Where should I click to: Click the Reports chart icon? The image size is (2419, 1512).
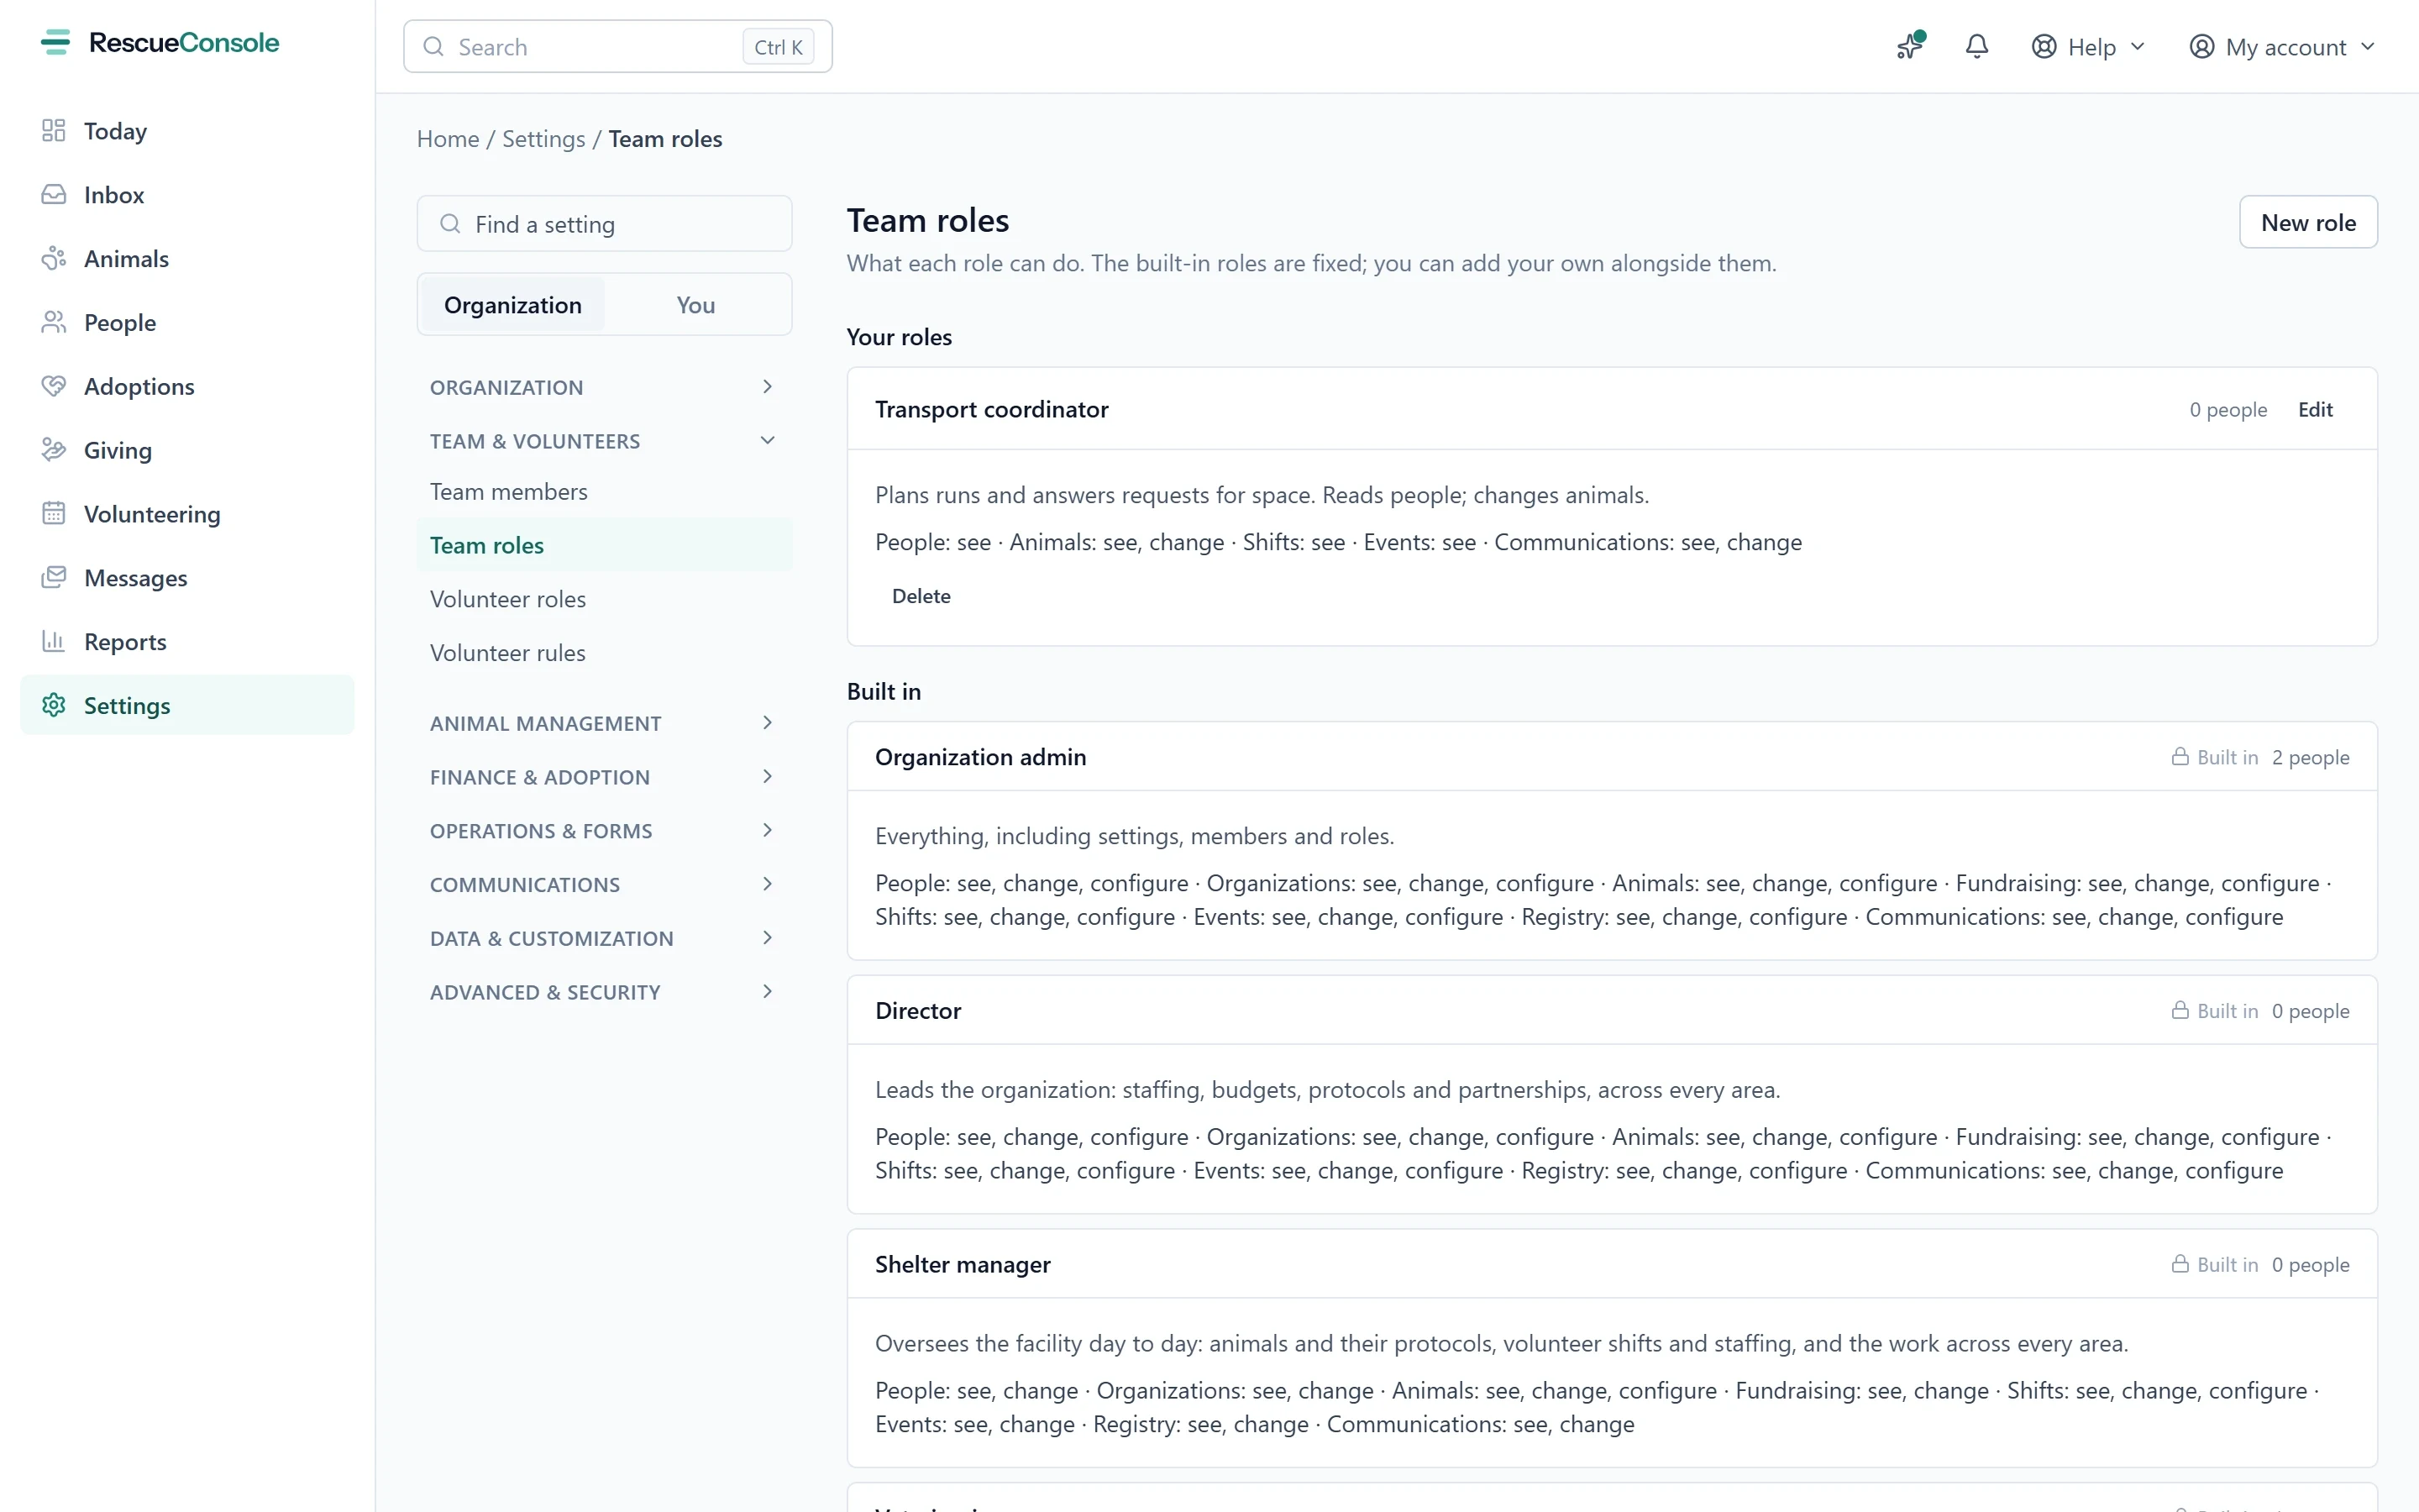(x=54, y=642)
